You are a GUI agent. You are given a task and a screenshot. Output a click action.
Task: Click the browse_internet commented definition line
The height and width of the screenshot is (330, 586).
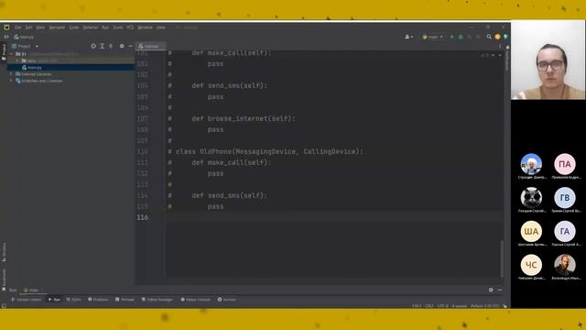tap(232, 118)
